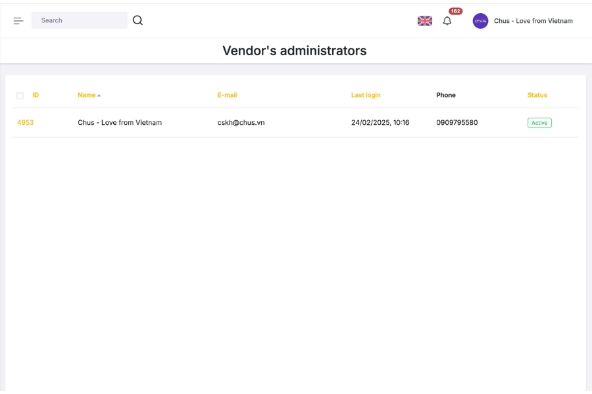592x394 pixels.
Task: Sort table by E-mail column
Action: click(228, 95)
